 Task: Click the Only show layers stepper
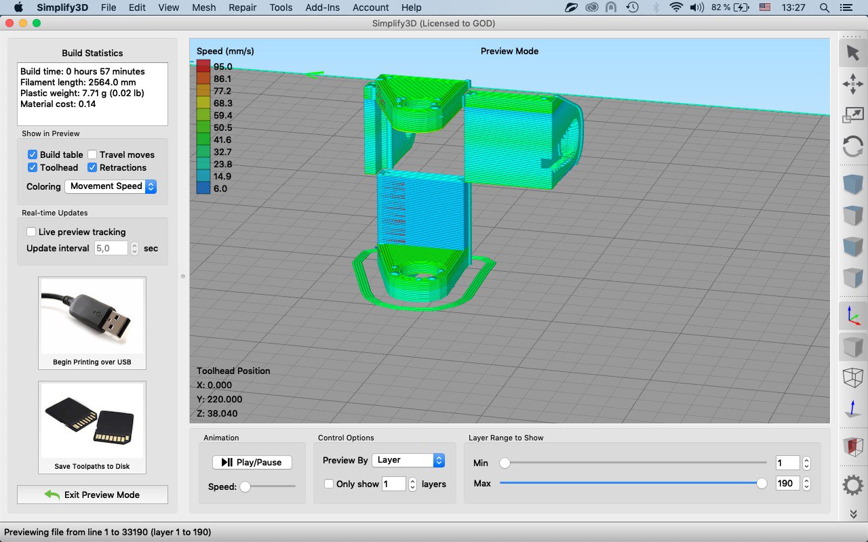click(x=412, y=484)
